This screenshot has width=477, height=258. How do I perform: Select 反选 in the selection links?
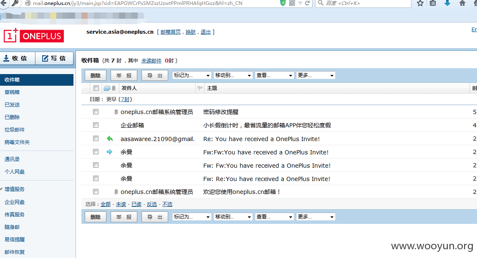(x=152, y=204)
